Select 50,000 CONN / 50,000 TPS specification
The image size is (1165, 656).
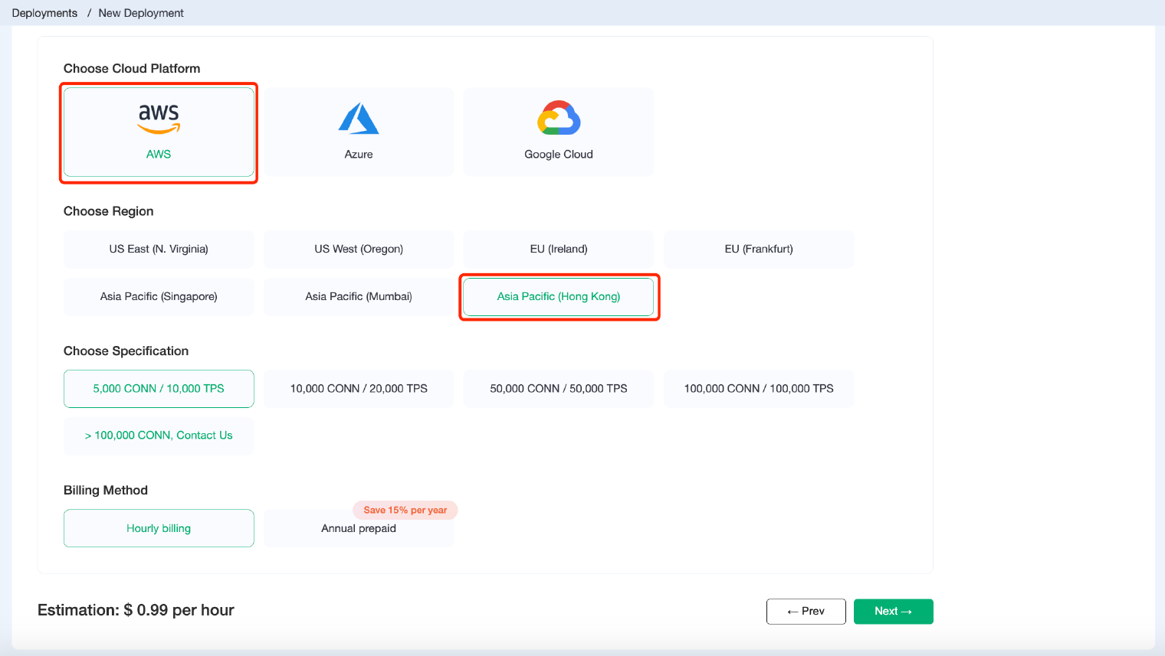[559, 389]
